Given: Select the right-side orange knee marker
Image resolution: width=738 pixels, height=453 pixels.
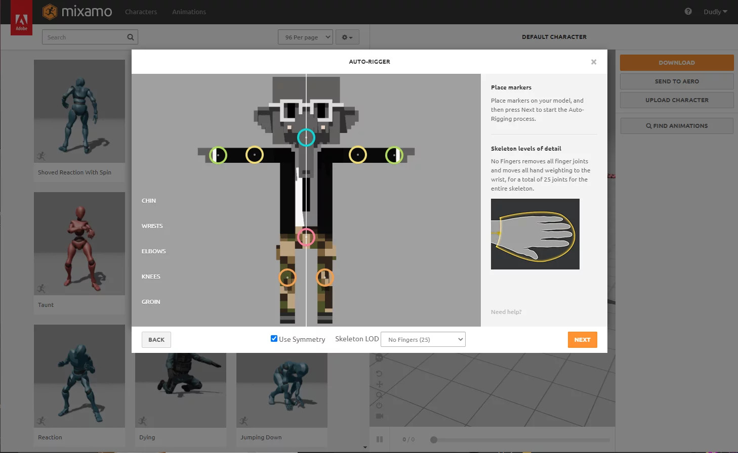Looking at the screenshot, I should click(324, 278).
